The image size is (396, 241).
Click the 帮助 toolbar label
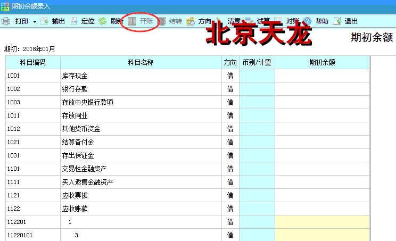tap(321, 21)
